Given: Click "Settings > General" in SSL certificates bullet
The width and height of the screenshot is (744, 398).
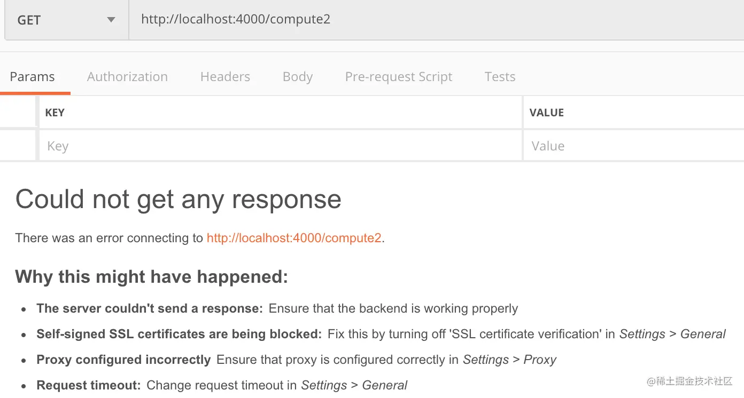Looking at the screenshot, I should coord(672,335).
